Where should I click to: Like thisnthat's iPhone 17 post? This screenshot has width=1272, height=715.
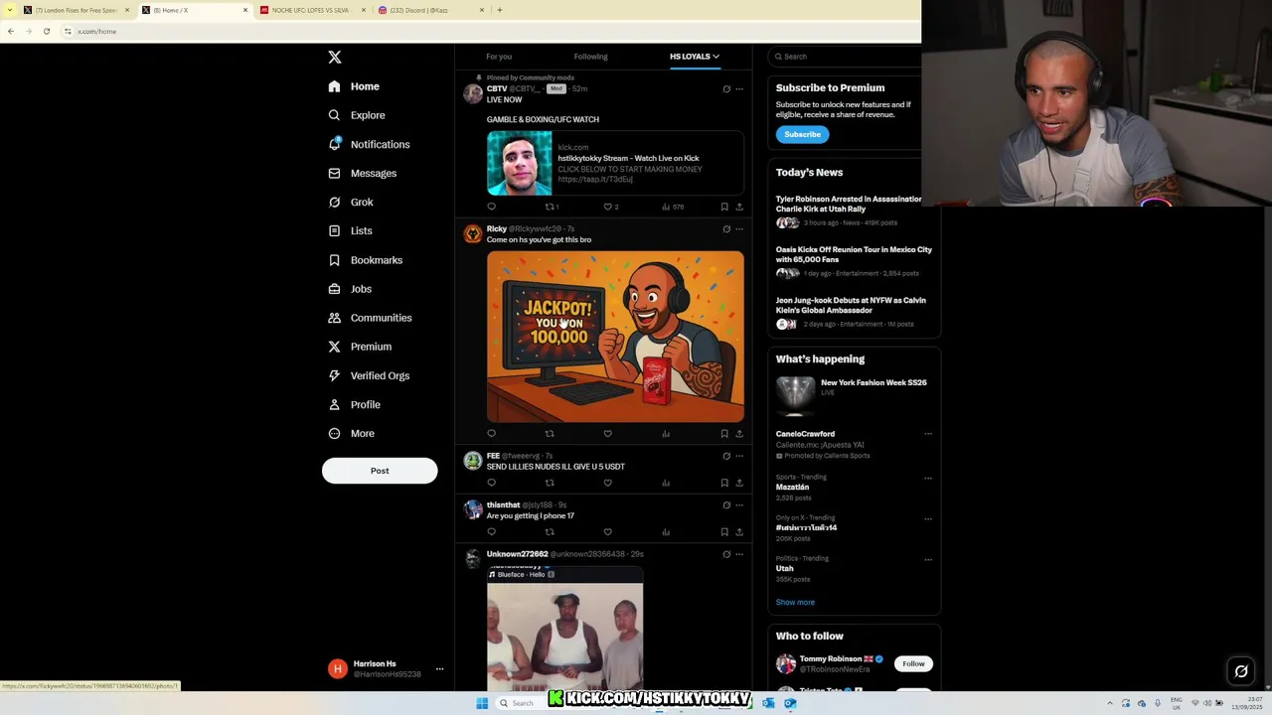point(608,532)
